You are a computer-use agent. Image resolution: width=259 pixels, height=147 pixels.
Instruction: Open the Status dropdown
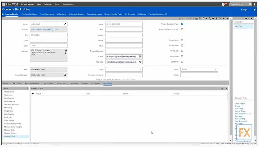click(215, 69)
